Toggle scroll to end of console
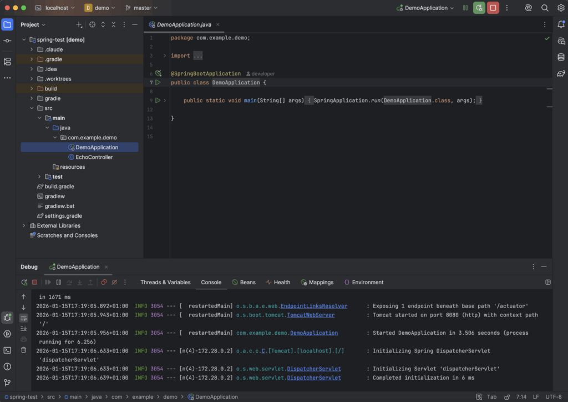The width and height of the screenshot is (568, 402). pyautogui.click(x=23, y=329)
